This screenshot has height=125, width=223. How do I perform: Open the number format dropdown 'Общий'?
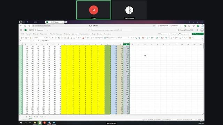tap(123, 38)
